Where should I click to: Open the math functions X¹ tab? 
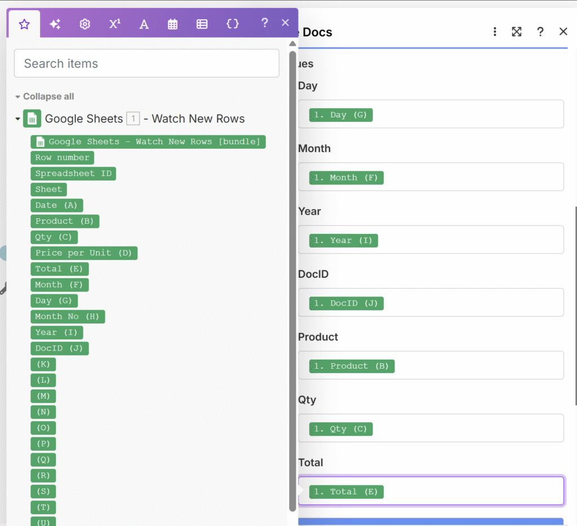114,24
